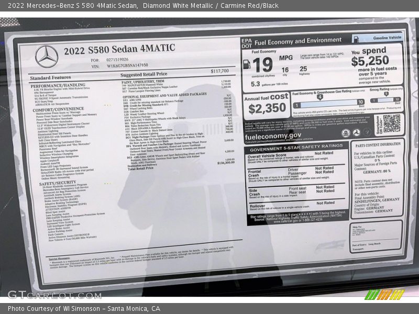Click the EPA/DOT emblem on the fuel label
The image size is (419, 314).
click(x=247, y=41)
